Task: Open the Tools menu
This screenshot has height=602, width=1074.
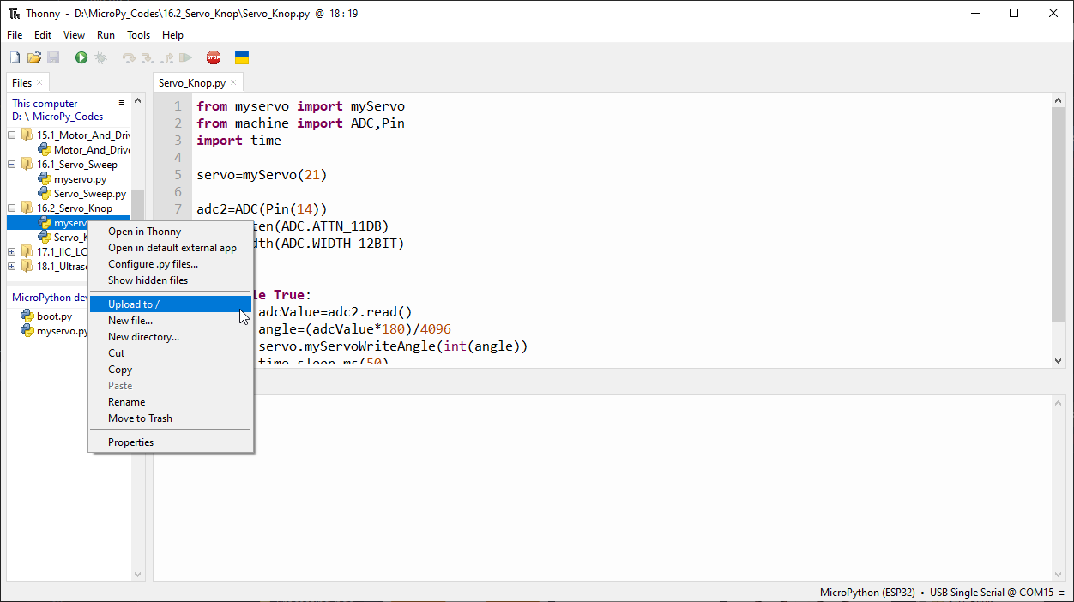Action: [138, 35]
